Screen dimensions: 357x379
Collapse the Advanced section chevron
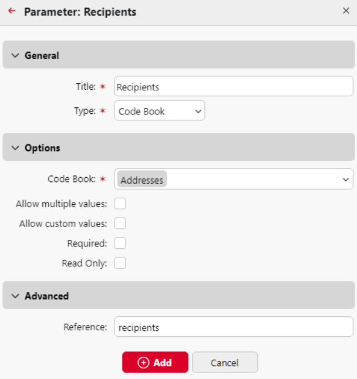pyautogui.click(x=15, y=296)
